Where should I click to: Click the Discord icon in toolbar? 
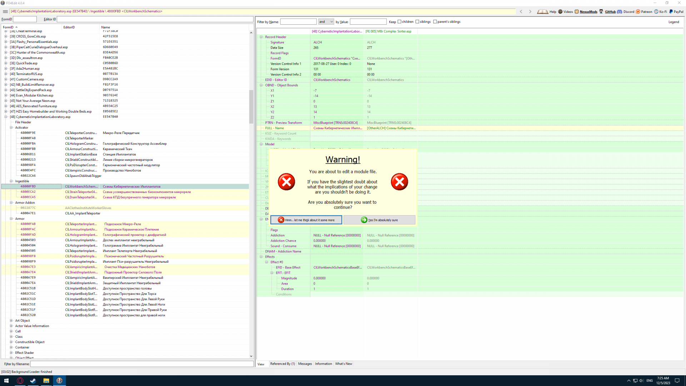coord(620,12)
